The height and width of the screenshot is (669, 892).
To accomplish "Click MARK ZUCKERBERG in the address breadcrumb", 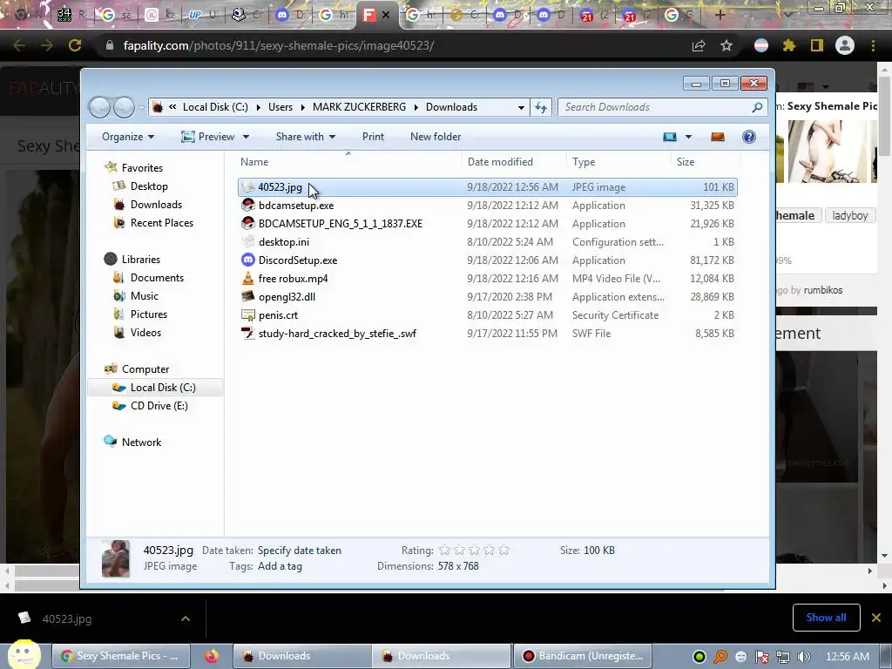I will [x=359, y=107].
